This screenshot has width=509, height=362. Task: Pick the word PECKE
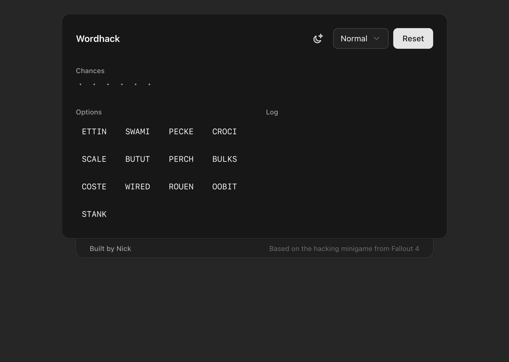(181, 132)
